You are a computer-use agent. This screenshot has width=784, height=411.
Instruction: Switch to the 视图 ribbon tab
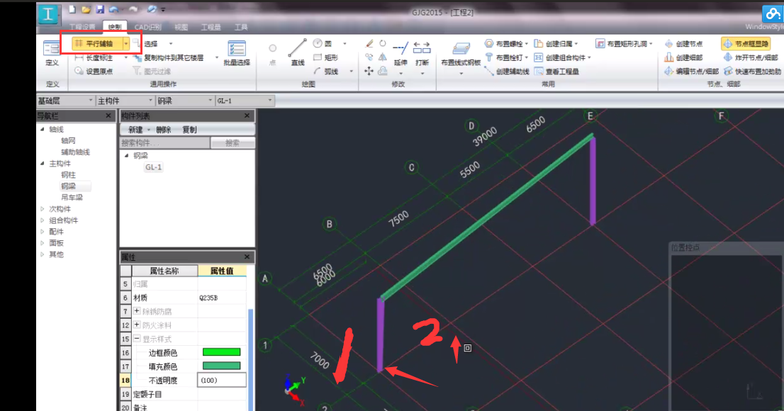tap(181, 27)
